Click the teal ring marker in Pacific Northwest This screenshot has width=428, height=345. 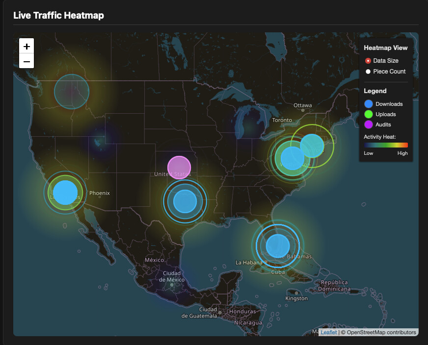click(72, 91)
